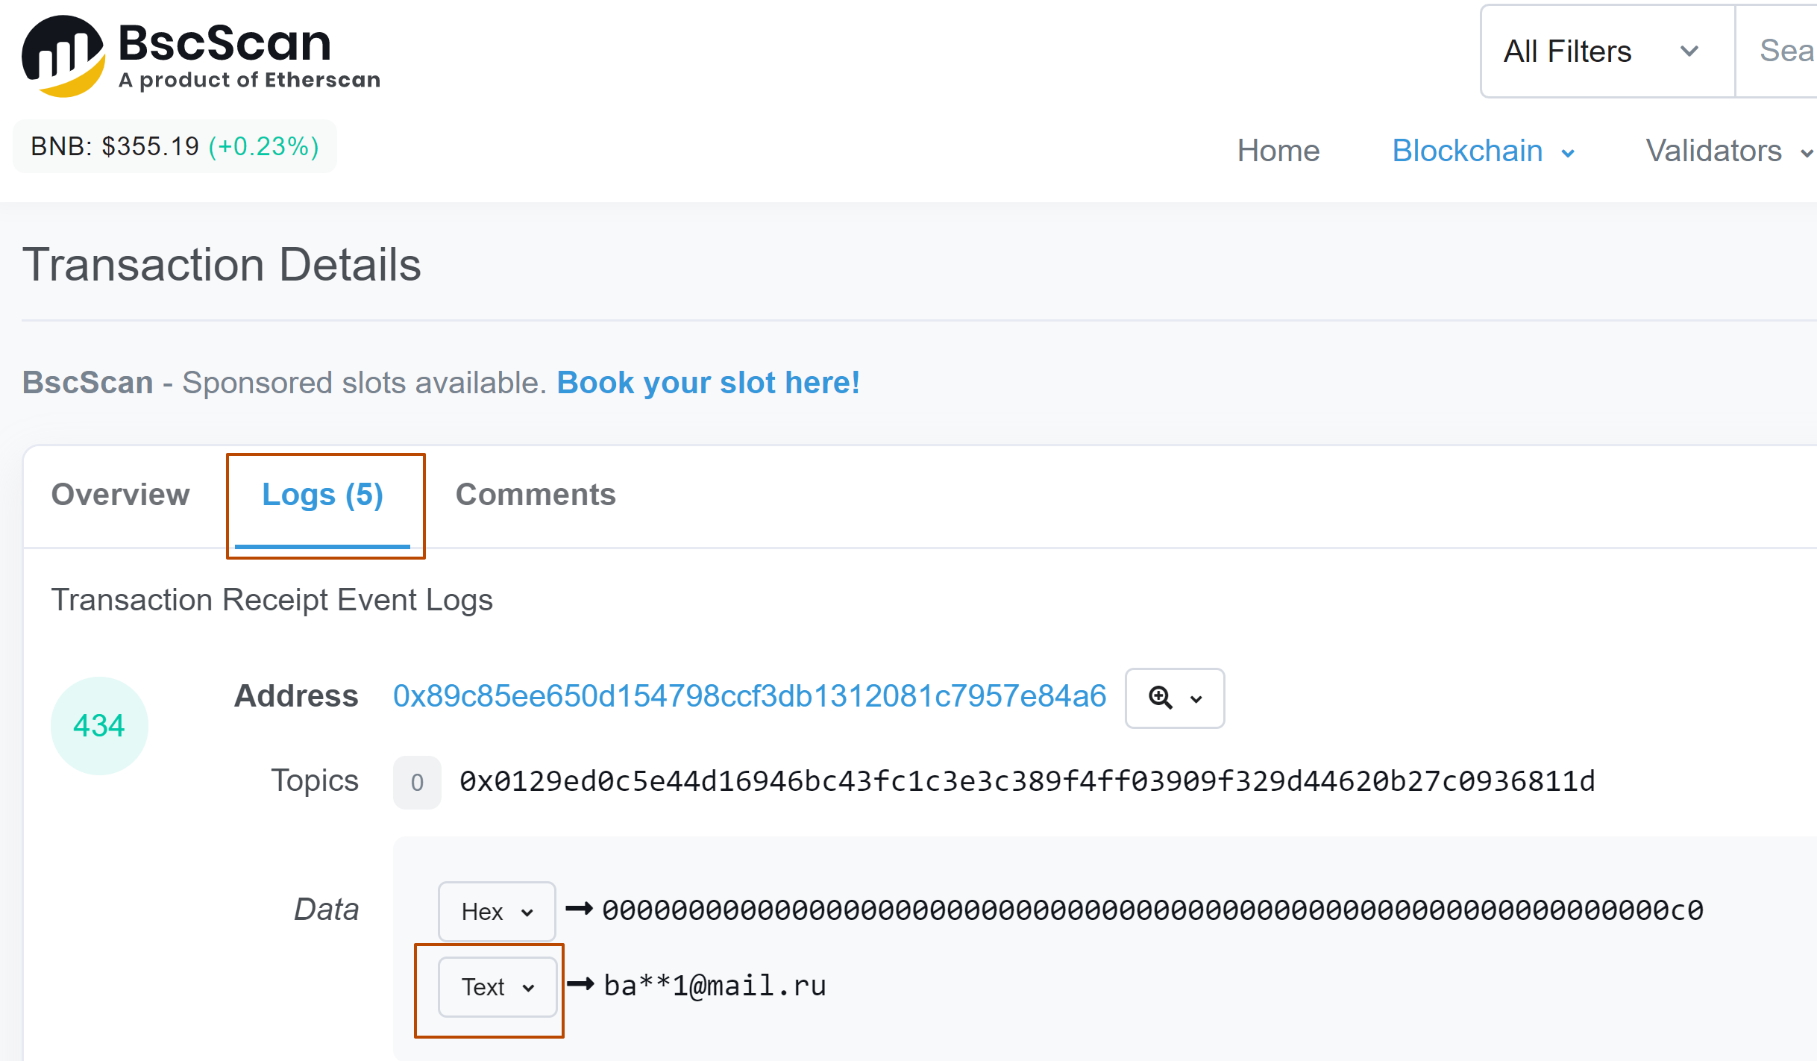Click the arrow icon before hex data

coord(579,909)
